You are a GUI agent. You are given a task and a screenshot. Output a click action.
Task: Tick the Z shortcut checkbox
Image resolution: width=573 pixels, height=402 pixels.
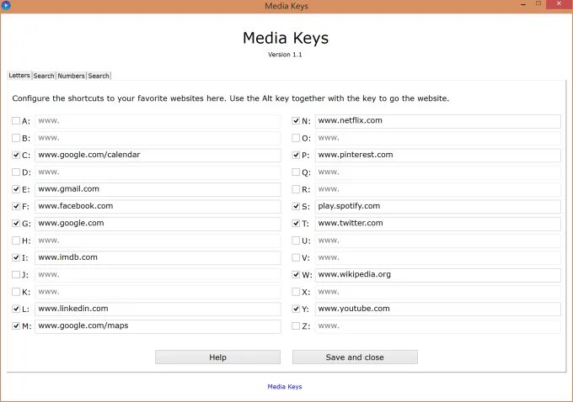296,325
